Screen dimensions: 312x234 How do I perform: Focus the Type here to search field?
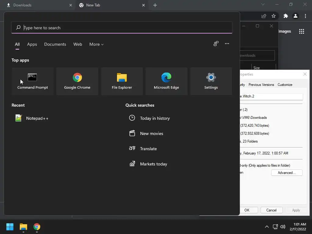click(122, 28)
